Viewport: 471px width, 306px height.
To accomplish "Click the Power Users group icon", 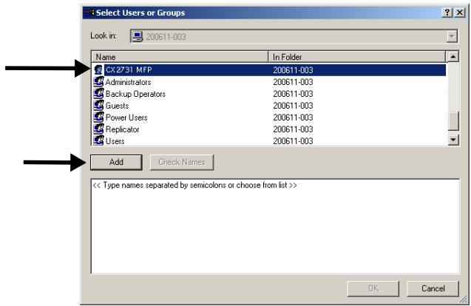I will coord(98,117).
